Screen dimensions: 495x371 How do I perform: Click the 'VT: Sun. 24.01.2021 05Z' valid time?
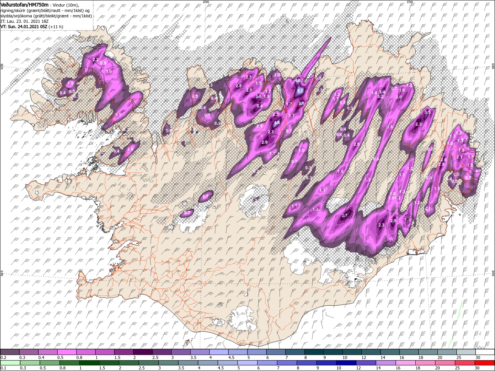(23, 27)
